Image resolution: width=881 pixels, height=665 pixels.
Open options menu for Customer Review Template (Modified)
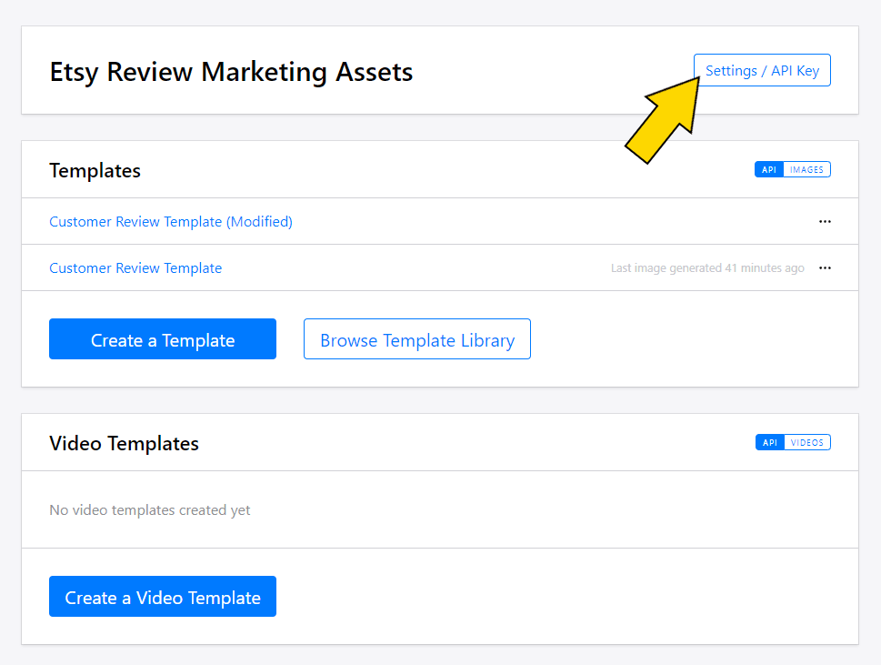(x=825, y=221)
